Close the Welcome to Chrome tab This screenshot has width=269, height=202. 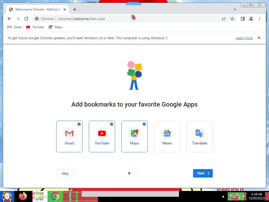pyautogui.click(x=65, y=9)
